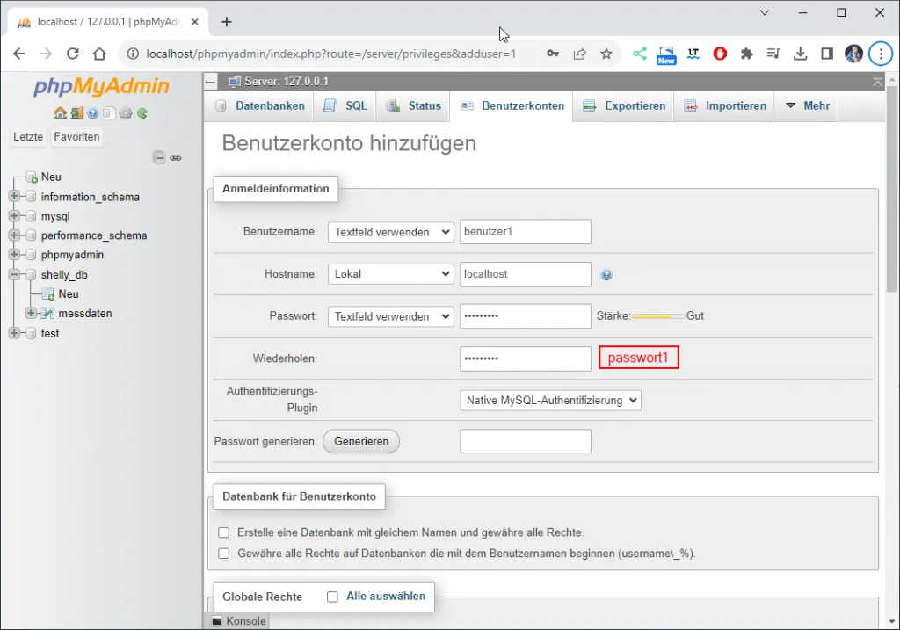This screenshot has width=900, height=630.
Task: Expand the information_schema database tree node
Action: tap(14, 197)
